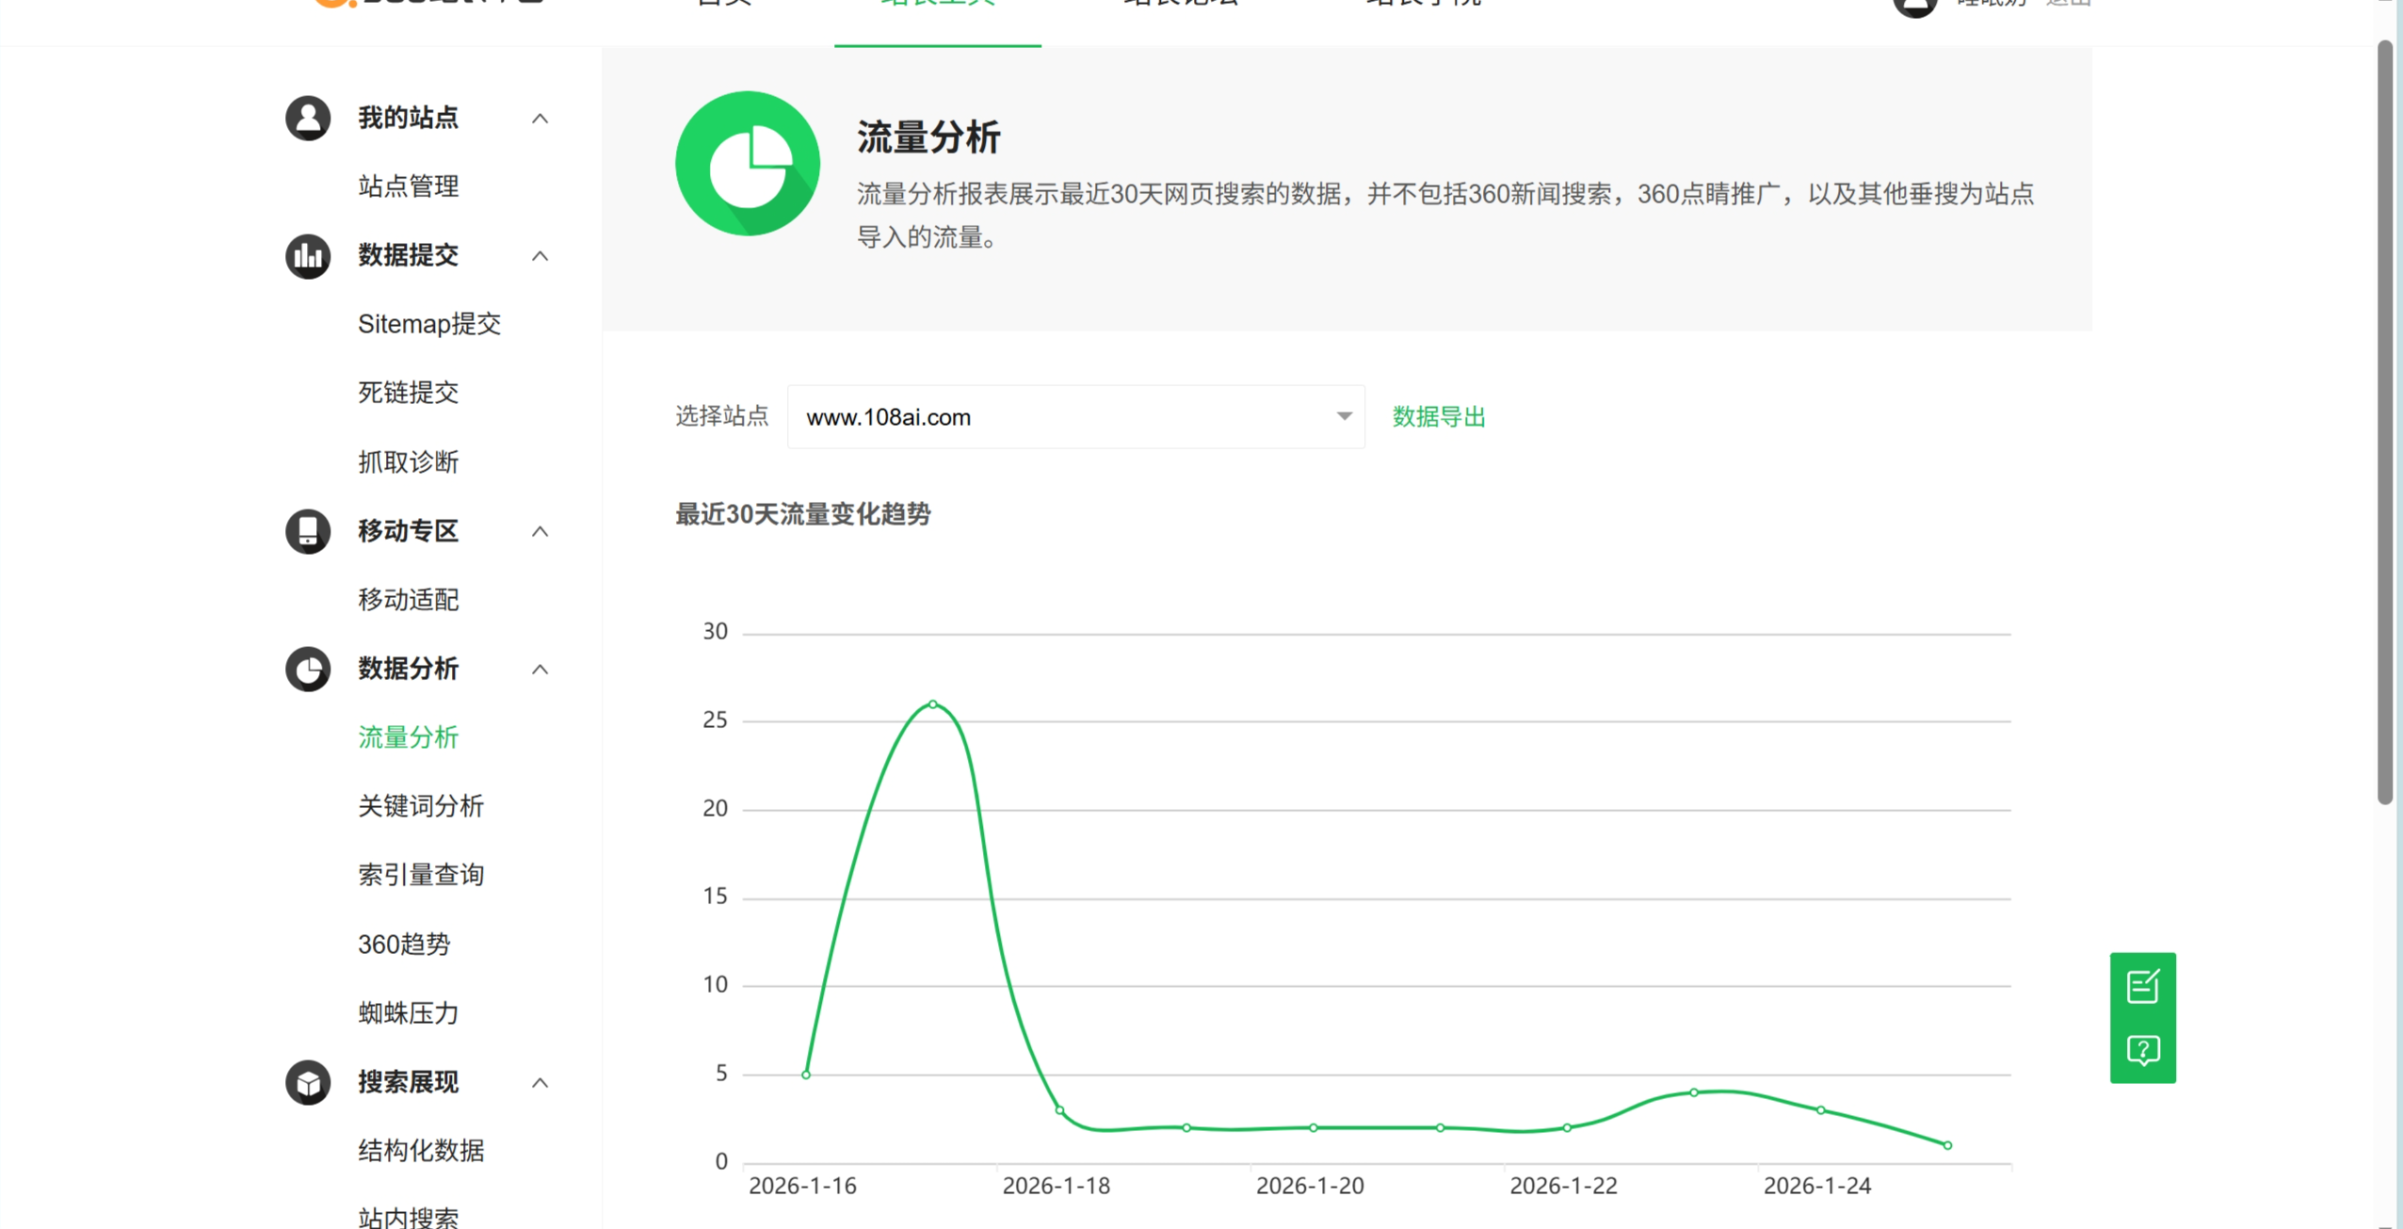Click the page vertical scrollbar thumb
The image size is (2403, 1229).
2385,423
